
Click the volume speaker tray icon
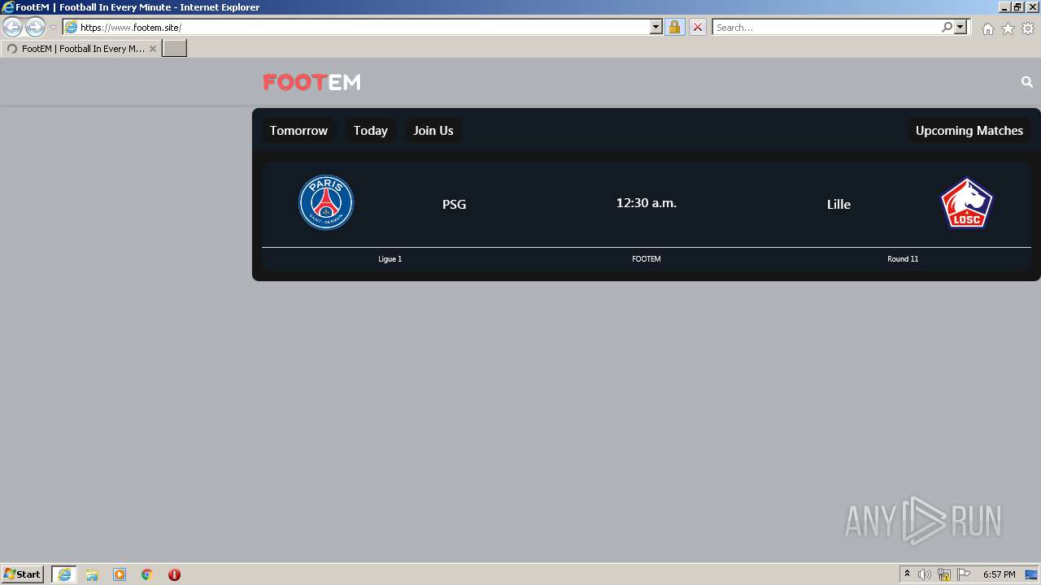pyautogui.click(x=925, y=574)
